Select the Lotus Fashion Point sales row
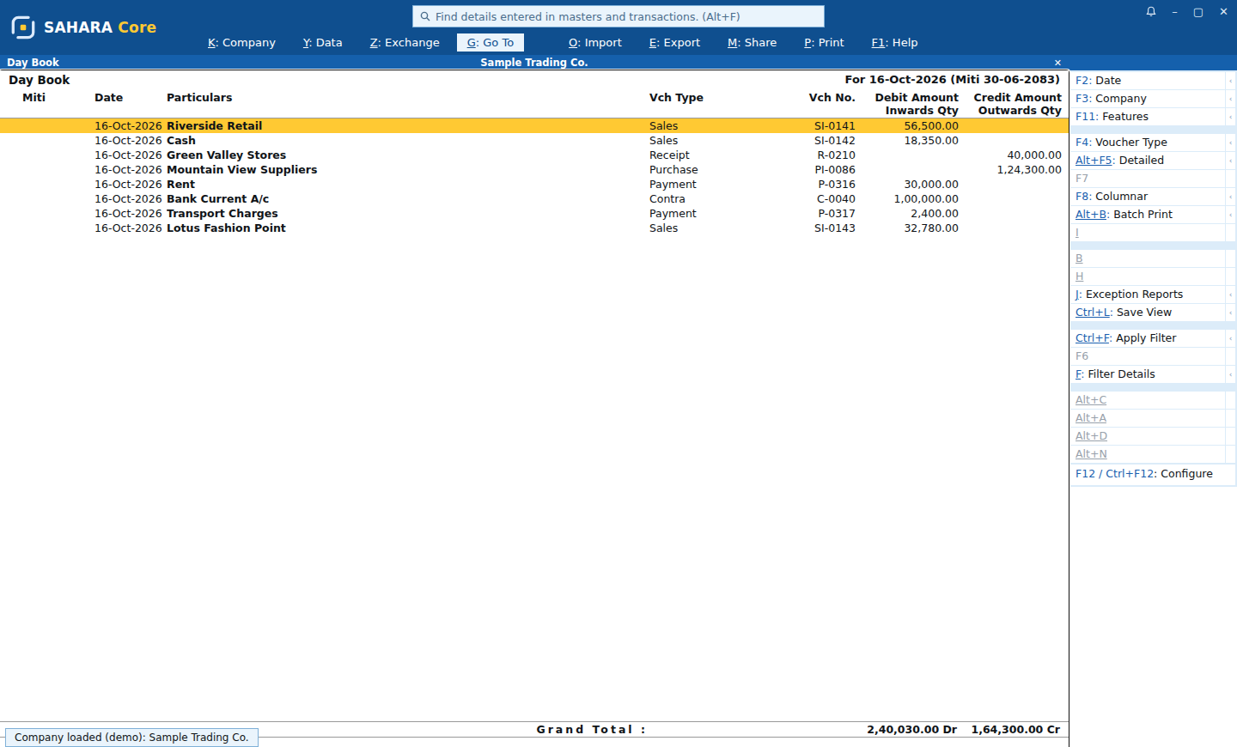The width and height of the screenshot is (1237, 747). (x=534, y=228)
